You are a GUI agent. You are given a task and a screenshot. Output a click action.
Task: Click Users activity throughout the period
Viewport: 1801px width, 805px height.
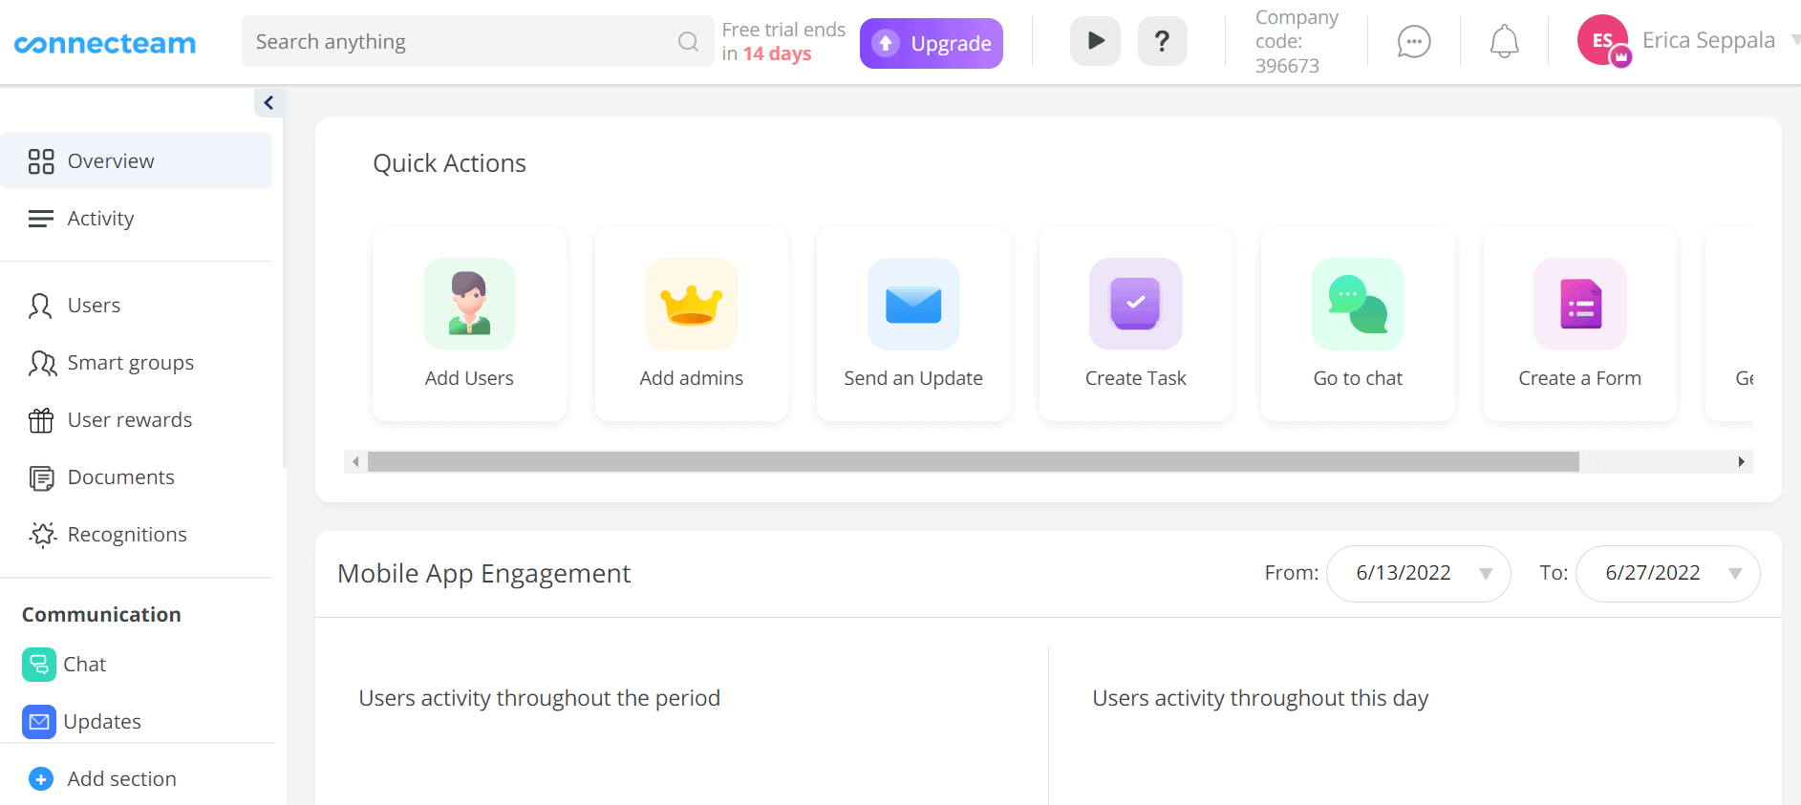pyautogui.click(x=539, y=698)
